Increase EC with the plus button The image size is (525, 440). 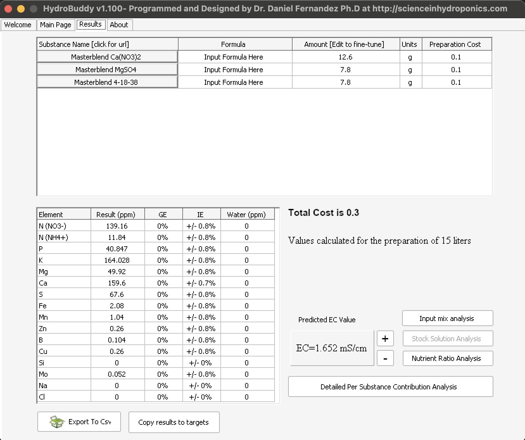coord(385,338)
